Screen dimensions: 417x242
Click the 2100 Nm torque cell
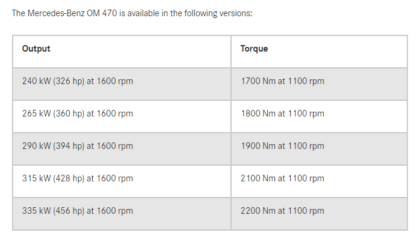click(x=282, y=178)
